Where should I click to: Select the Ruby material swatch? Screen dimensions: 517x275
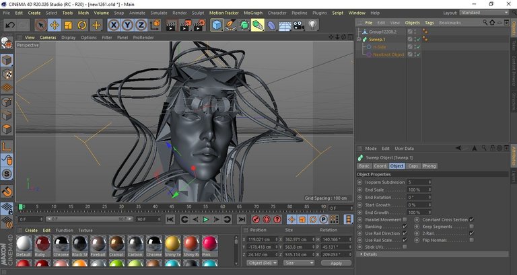(42, 245)
